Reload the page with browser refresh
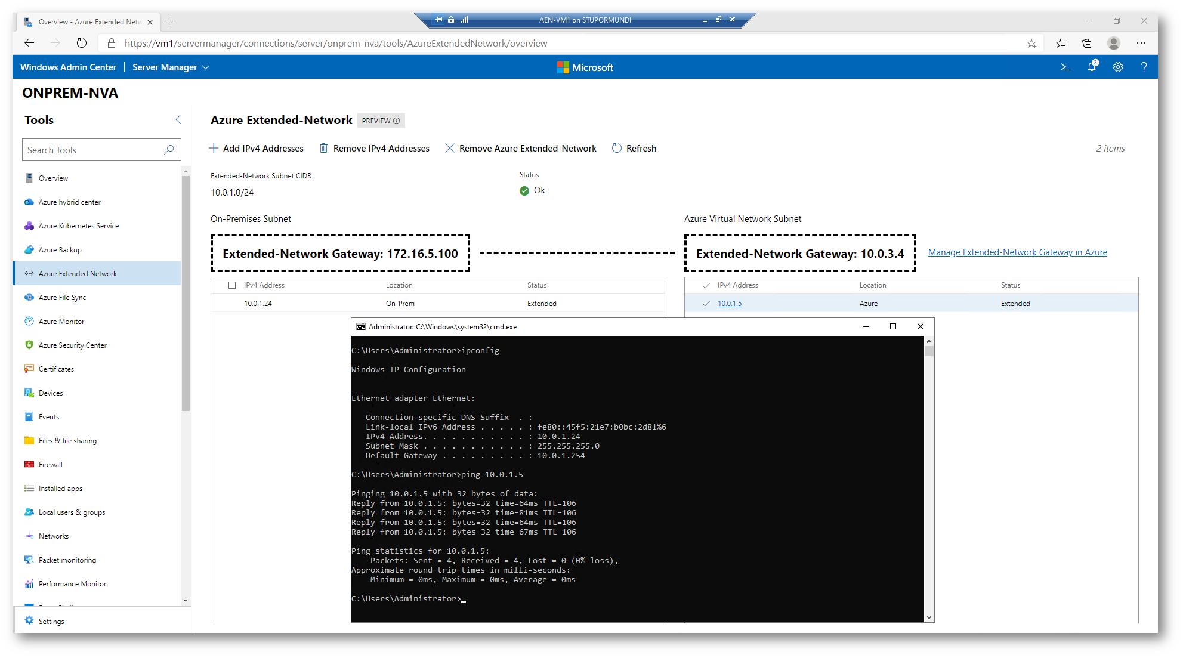 click(x=82, y=43)
